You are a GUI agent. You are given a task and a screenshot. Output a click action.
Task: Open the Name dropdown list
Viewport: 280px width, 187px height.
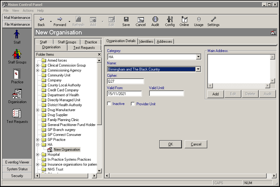click(x=198, y=69)
